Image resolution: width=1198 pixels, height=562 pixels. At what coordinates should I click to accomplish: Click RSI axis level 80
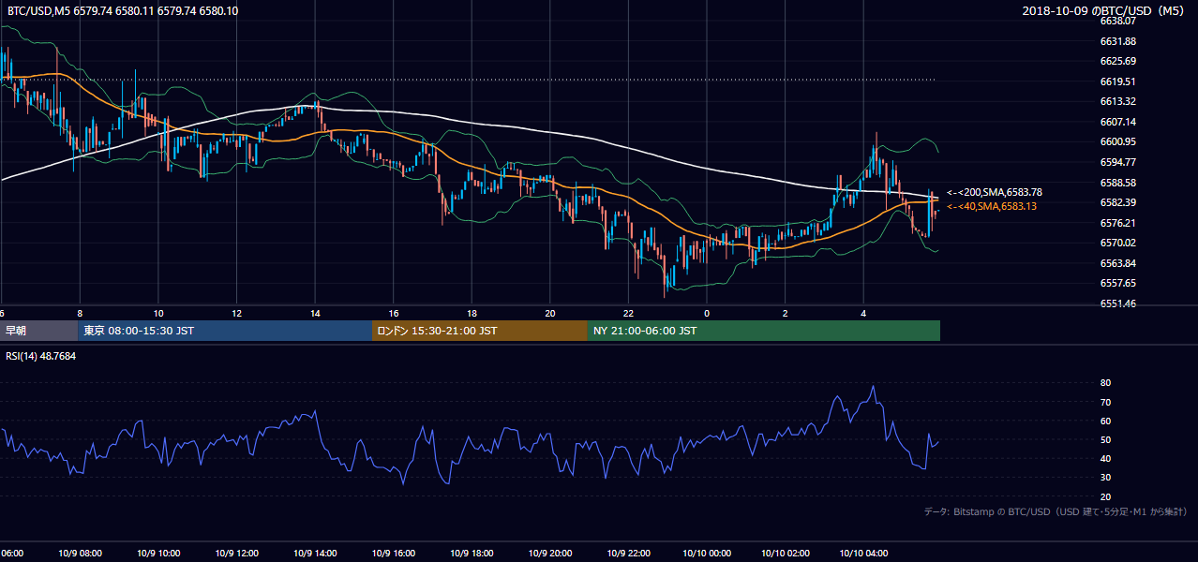(1105, 383)
